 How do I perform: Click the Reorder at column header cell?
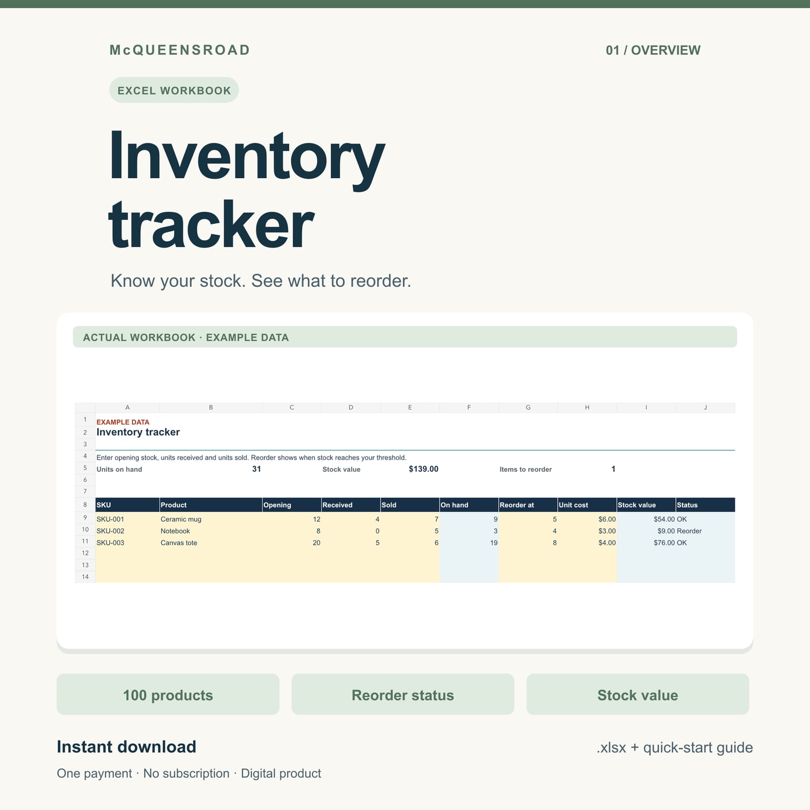[528, 505]
